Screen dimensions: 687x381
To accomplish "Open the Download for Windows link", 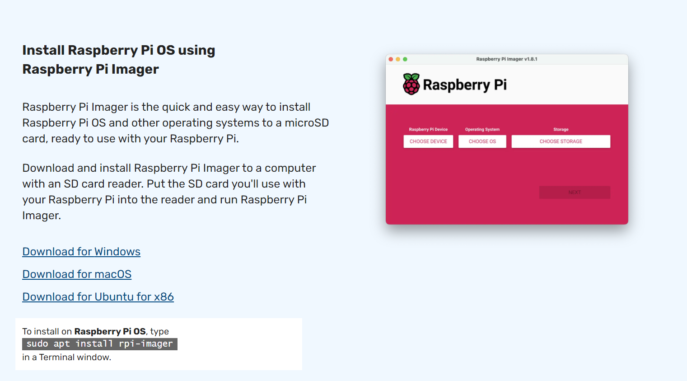I will [x=81, y=252].
